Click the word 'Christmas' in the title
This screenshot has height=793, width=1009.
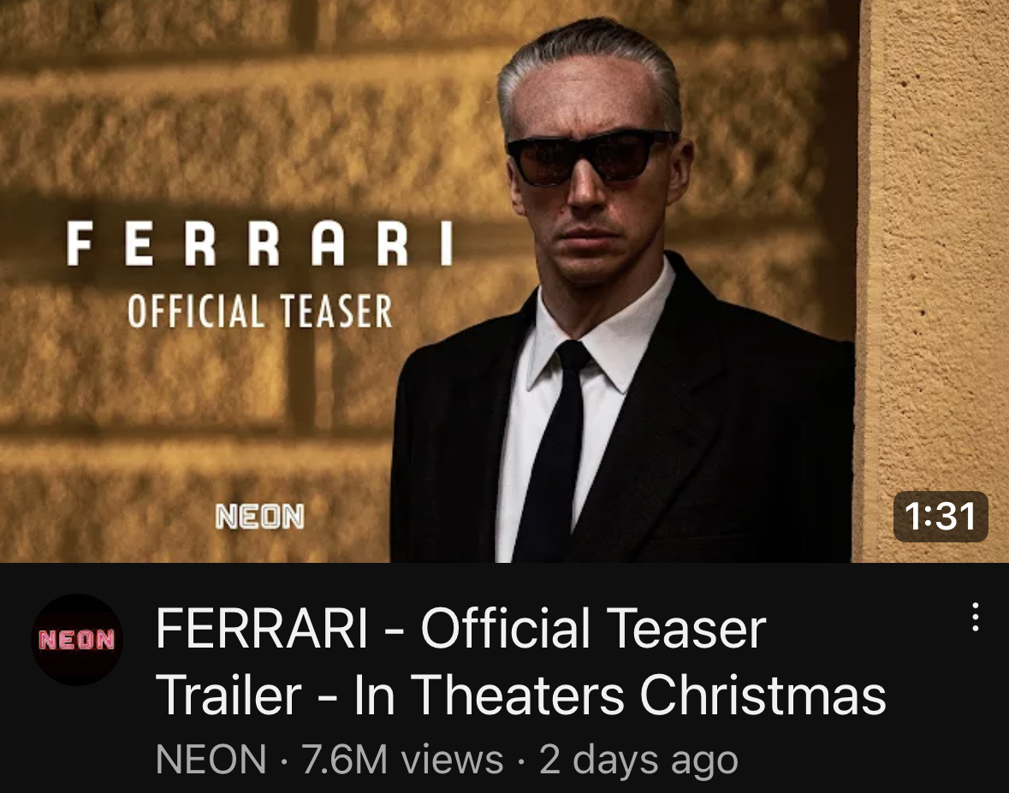click(x=763, y=695)
